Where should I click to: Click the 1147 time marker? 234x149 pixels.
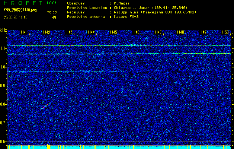158,32
